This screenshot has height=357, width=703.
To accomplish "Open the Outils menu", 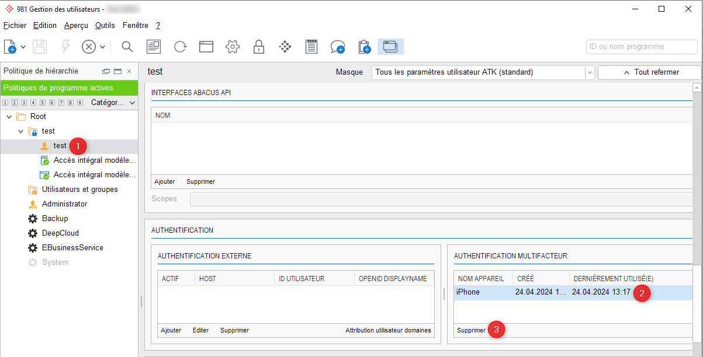I will (x=105, y=25).
